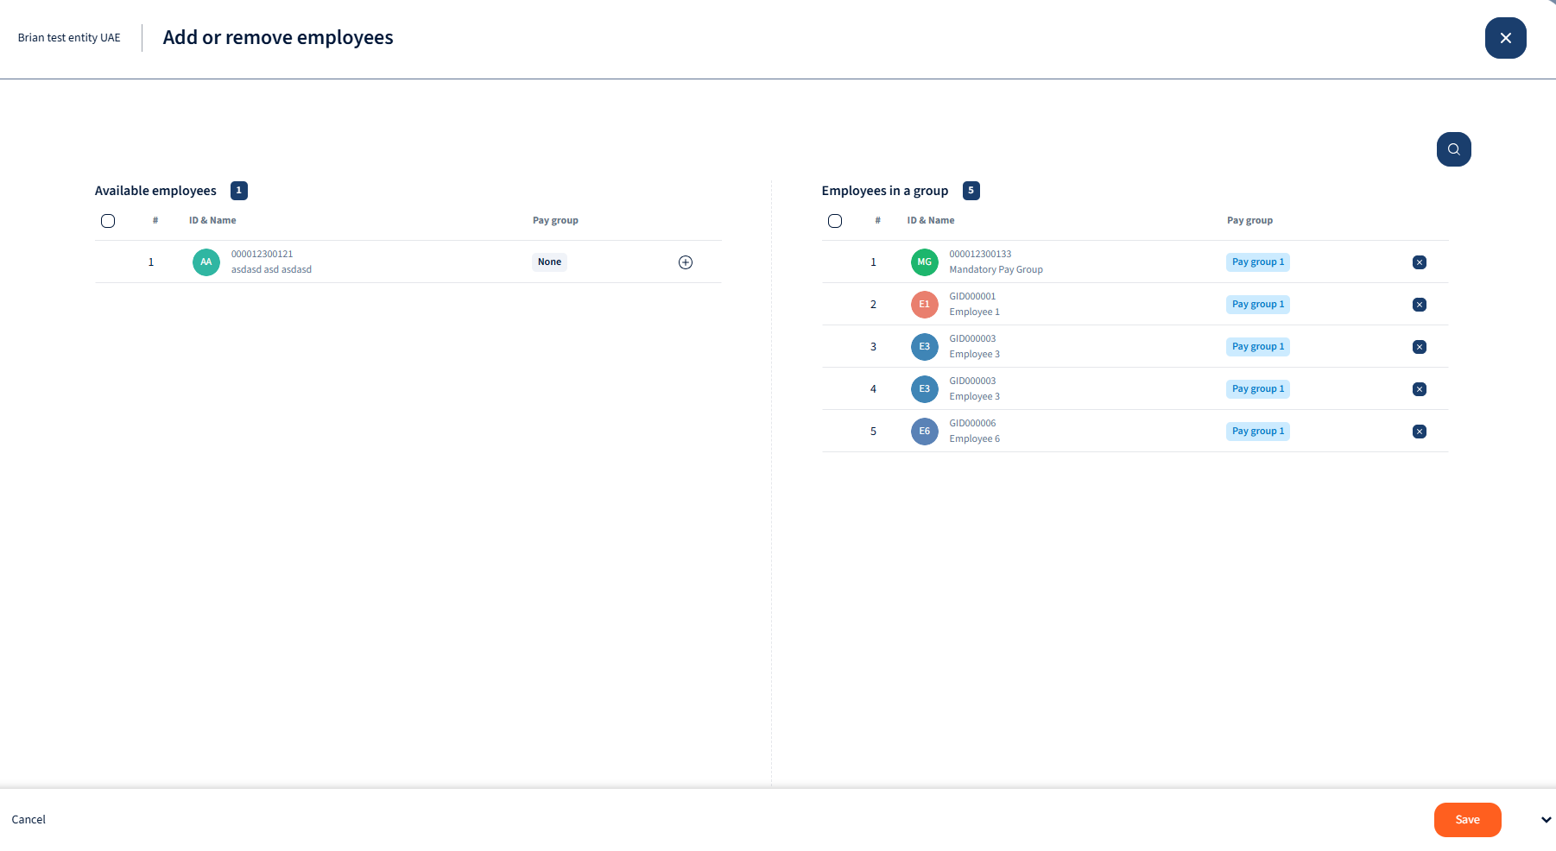Screen dimensions: 1556x851
Task: Click the MG avatar icon
Action: pyautogui.click(x=924, y=262)
